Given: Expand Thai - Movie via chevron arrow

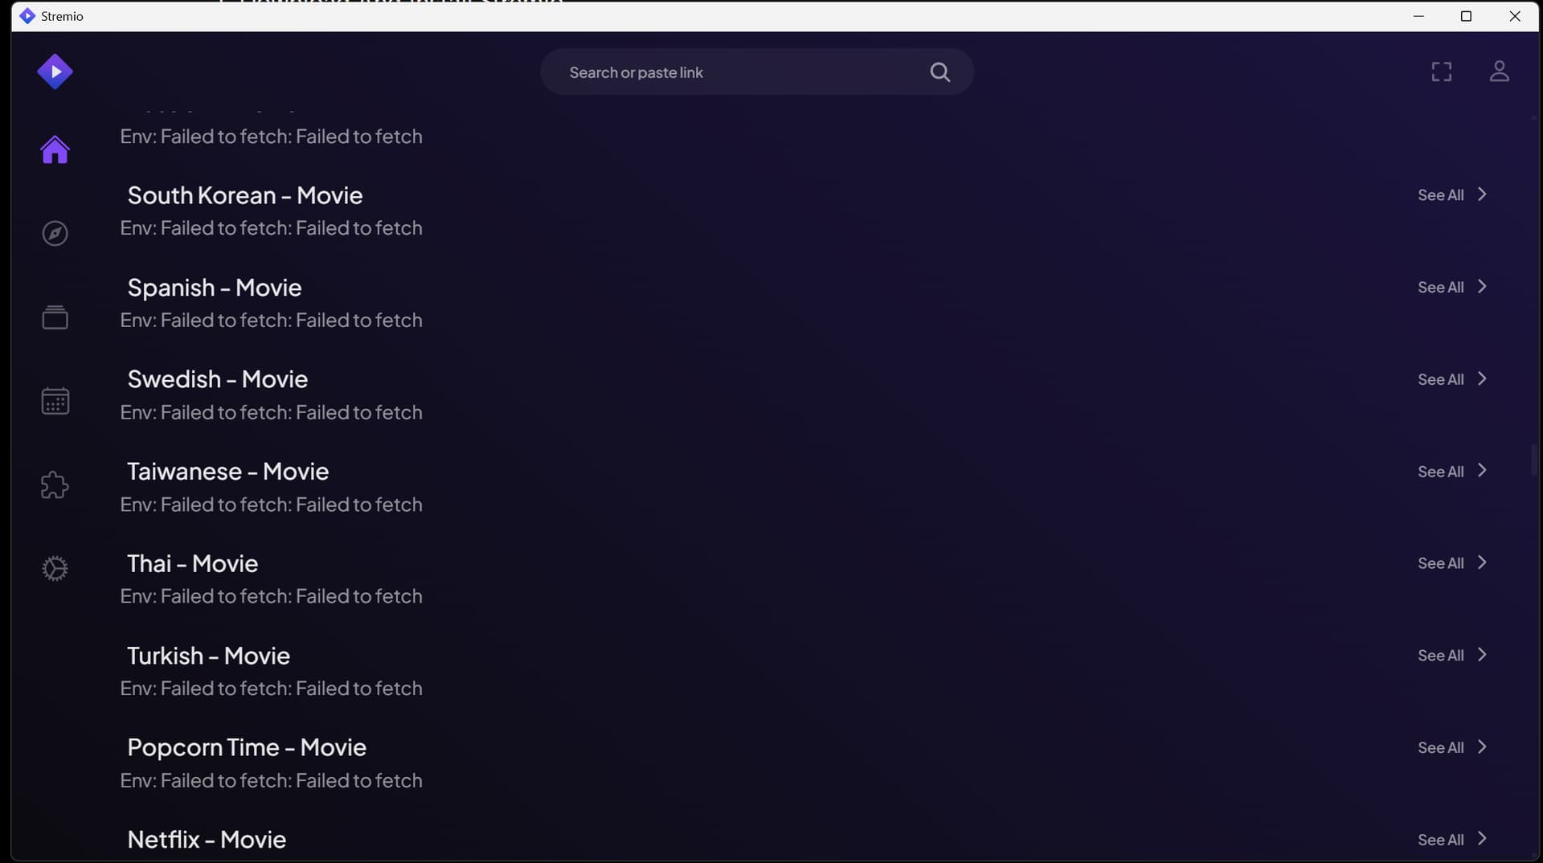Looking at the screenshot, I should [x=1482, y=563].
